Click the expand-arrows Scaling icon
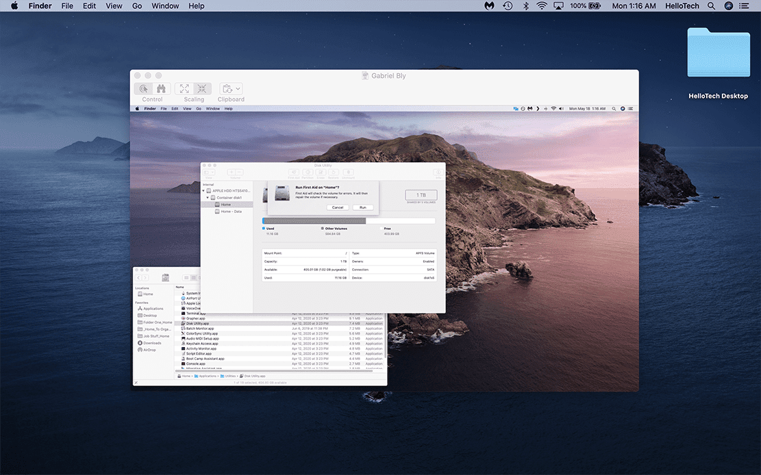 [x=184, y=89]
